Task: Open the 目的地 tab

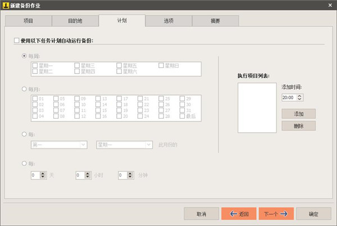Action: coord(75,21)
